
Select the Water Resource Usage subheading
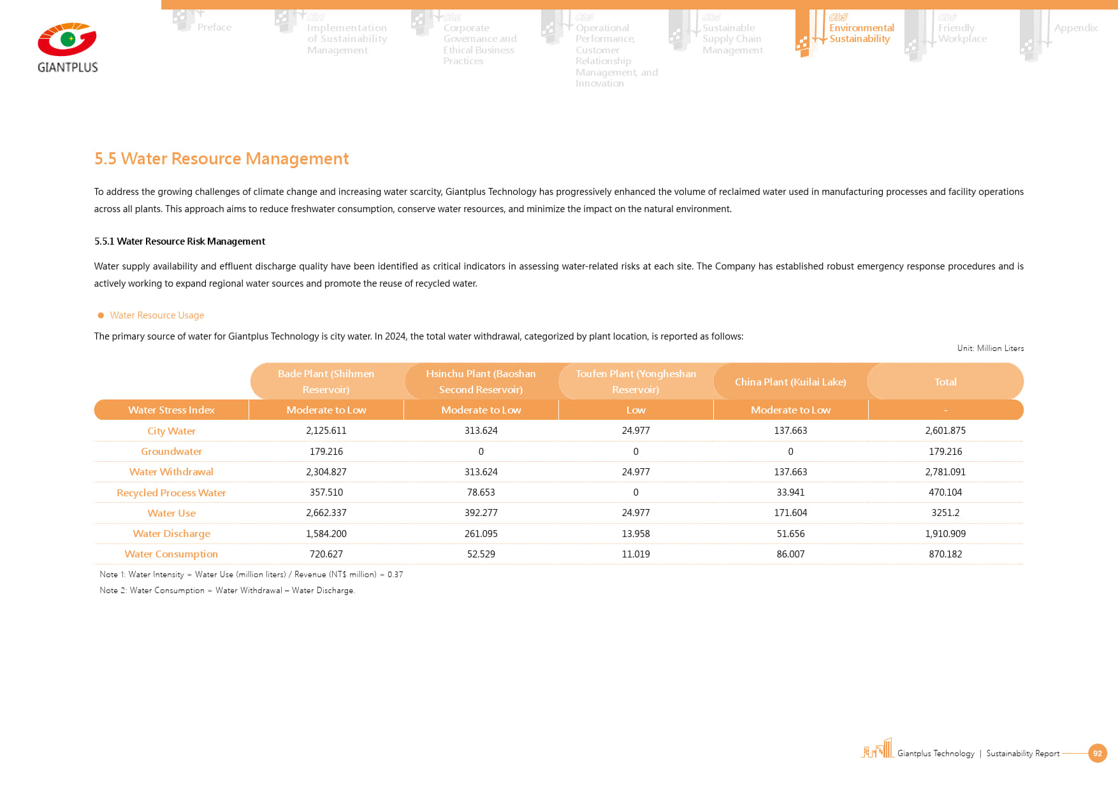click(157, 315)
